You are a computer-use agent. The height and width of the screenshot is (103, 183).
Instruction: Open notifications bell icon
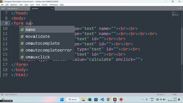[x=179, y=100]
